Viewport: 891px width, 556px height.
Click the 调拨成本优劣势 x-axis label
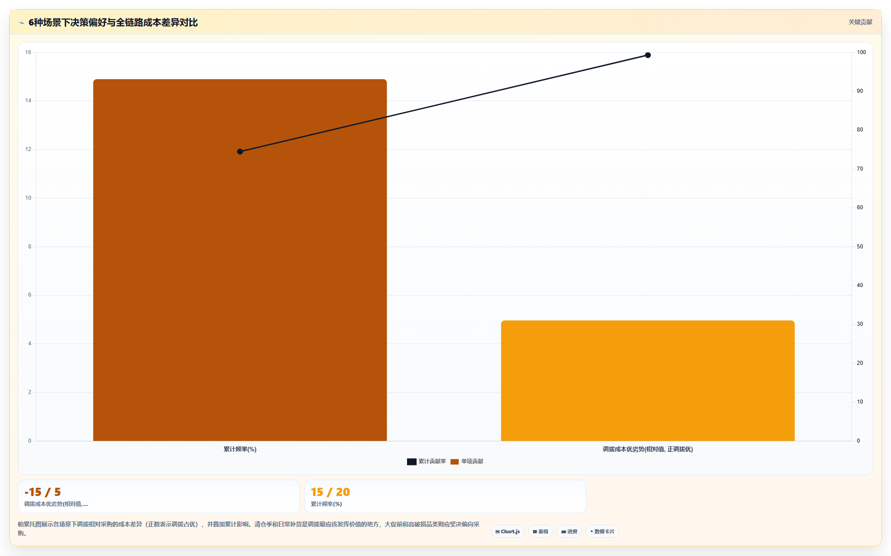pos(648,449)
